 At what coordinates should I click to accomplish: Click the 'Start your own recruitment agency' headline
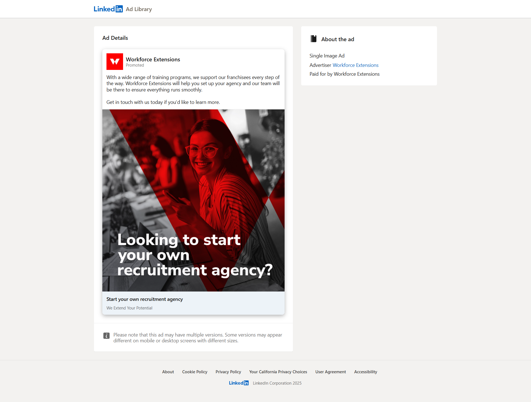145,299
